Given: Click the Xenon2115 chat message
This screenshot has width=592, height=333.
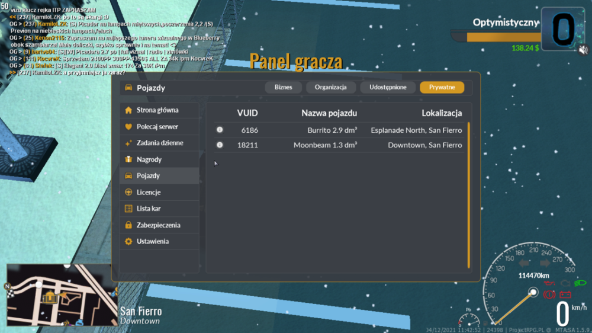Looking at the screenshot, I should coord(115,41).
